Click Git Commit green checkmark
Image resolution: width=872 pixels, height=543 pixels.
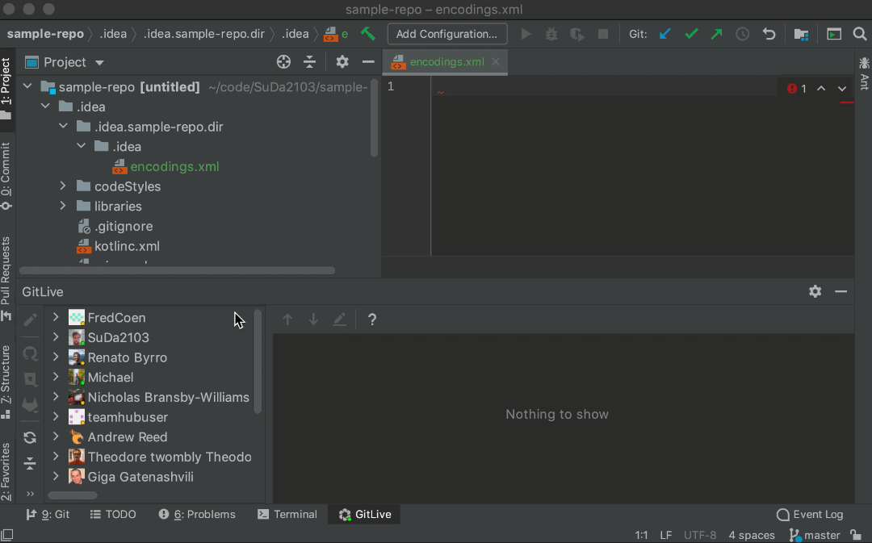pyautogui.click(x=690, y=34)
